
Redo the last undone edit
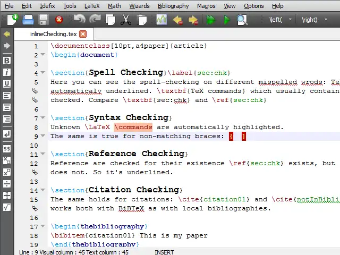point(95,19)
